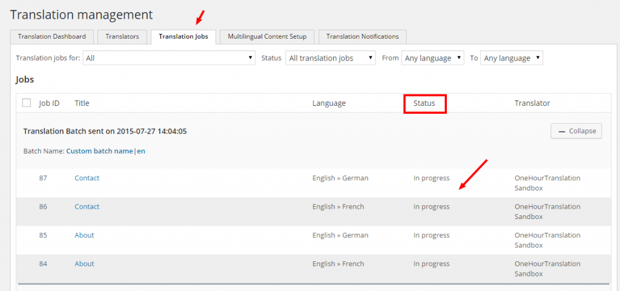This screenshot has width=620, height=291.
Task: Open the Multilingual Content Setup tab
Action: point(267,37)
